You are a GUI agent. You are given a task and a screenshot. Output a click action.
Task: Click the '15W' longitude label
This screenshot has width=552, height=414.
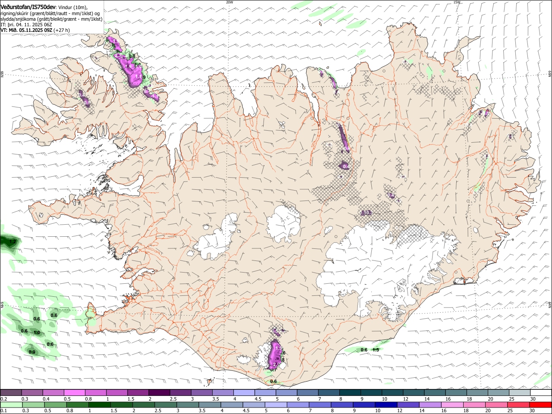(x=457, y=2)
